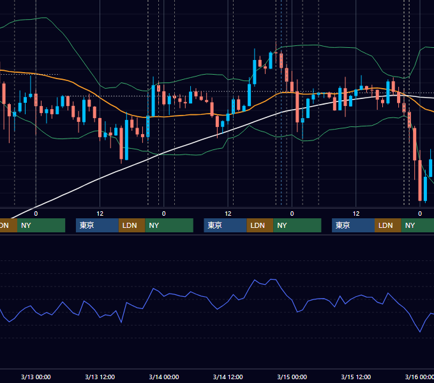Viewport: 434px width, 383px height.
Task: Select the 3/14 00:00 time axis label
Action: coord(164,377)
